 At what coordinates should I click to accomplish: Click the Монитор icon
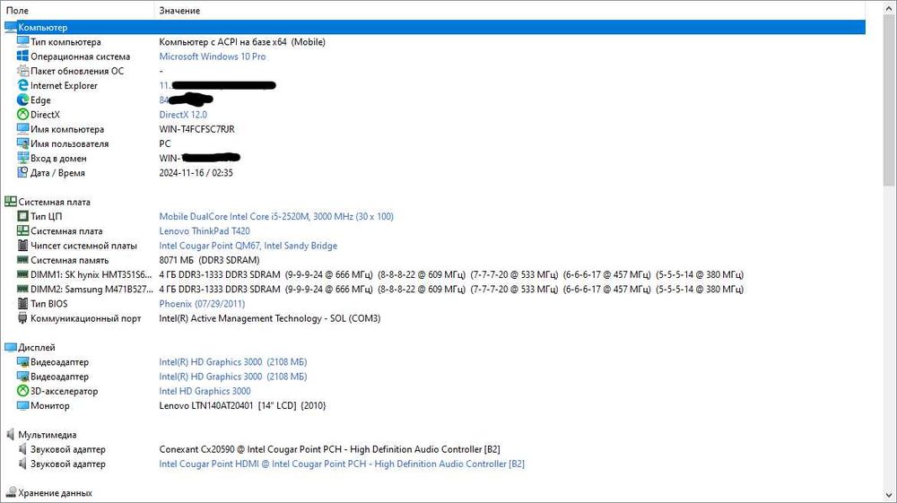(22, 405)
